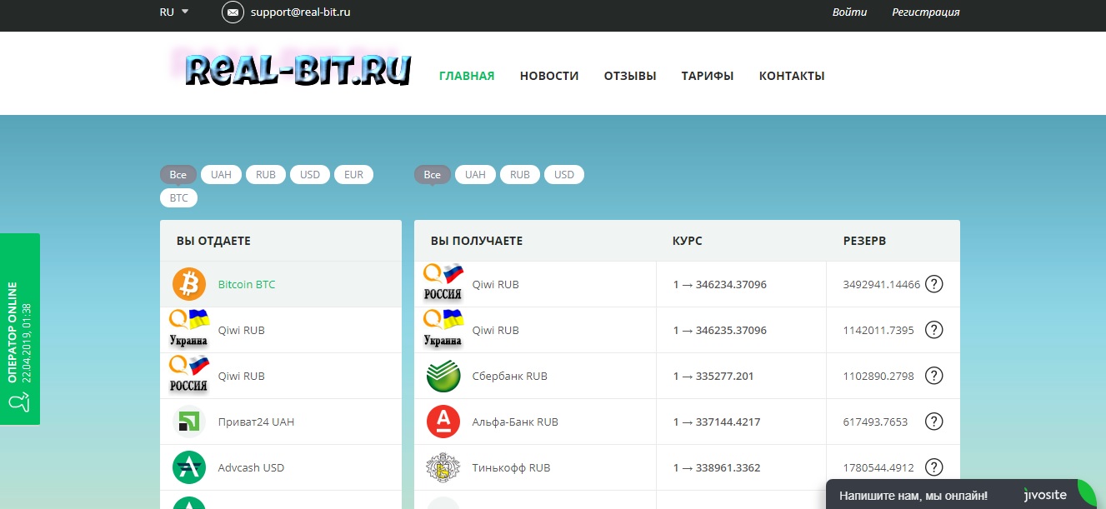Click the Альфа-Банк RUB red icon
This screenshot has height=509, width=1106.
pos(443,422)
